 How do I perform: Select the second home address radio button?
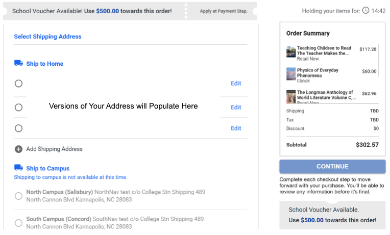18,108
